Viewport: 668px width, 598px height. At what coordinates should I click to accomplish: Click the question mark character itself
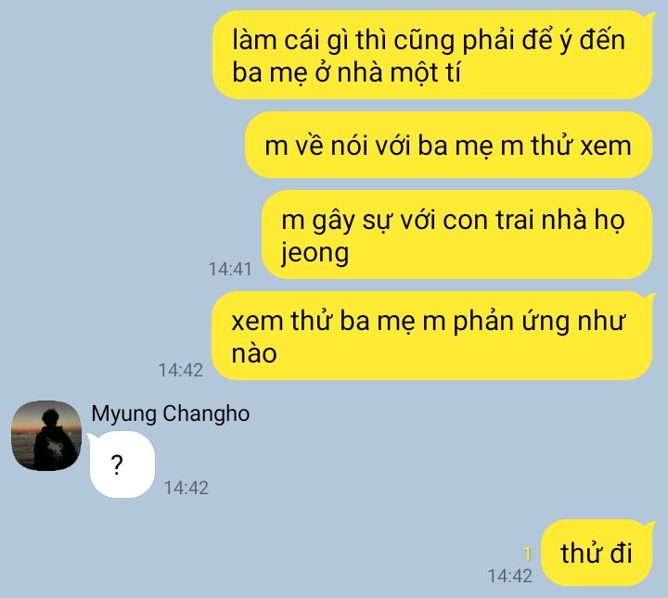117,464
